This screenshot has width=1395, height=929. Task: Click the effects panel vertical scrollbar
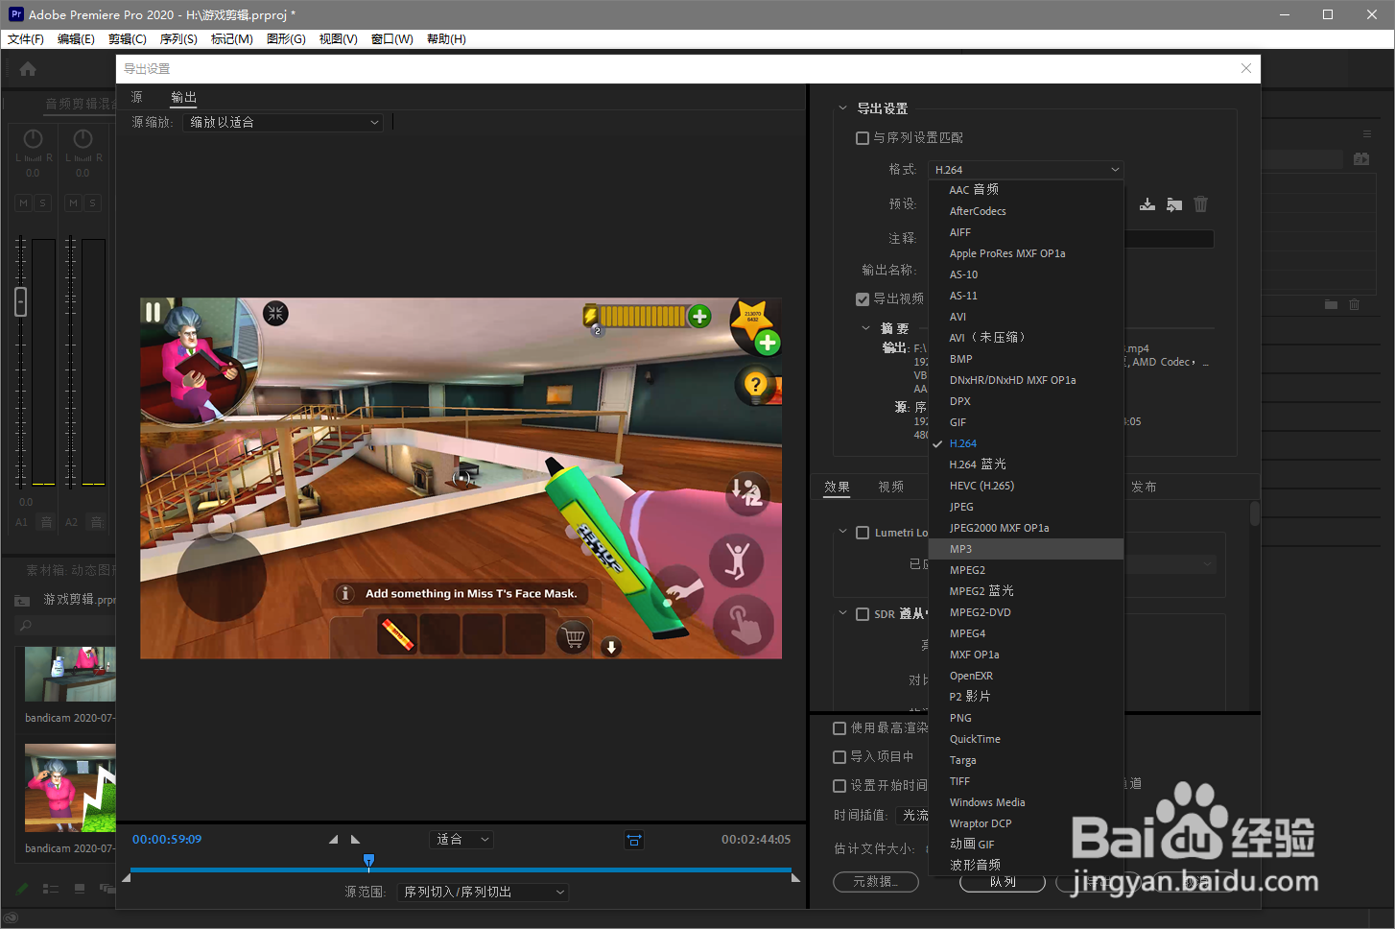click(1255, 513)
